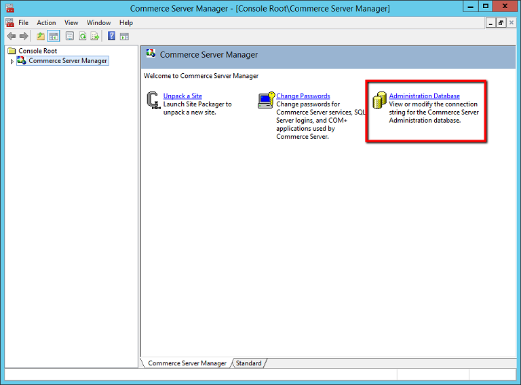
Task: Open the View menu
Action: click(x=71, y=22)
